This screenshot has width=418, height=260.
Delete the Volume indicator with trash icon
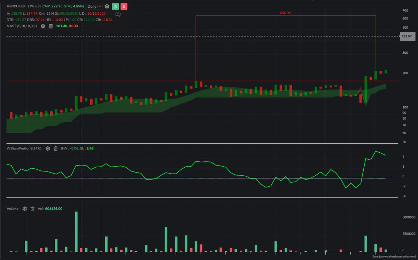(x=32, y=209)
